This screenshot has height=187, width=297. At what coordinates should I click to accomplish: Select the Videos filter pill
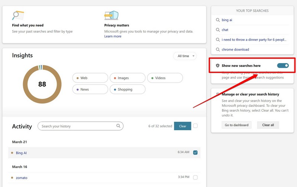tap(165, 78)
